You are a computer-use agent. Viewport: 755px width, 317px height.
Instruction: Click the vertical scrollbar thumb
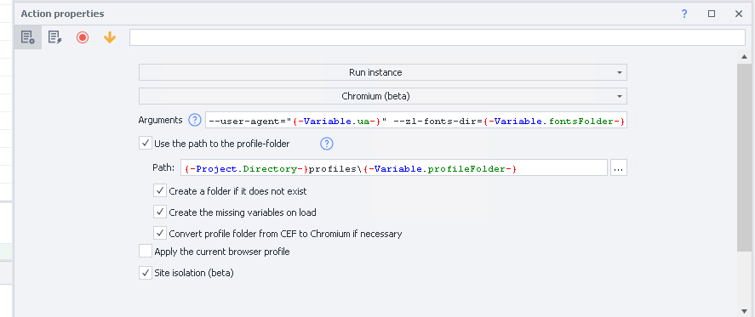[746, 157]
